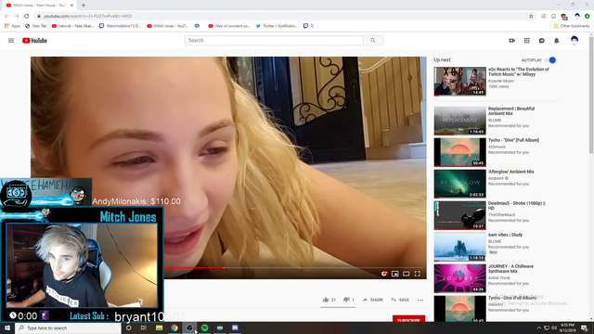Click the SHARE button below the video
The height and width of the screenshot is (334, 594).
coord(373,300)
